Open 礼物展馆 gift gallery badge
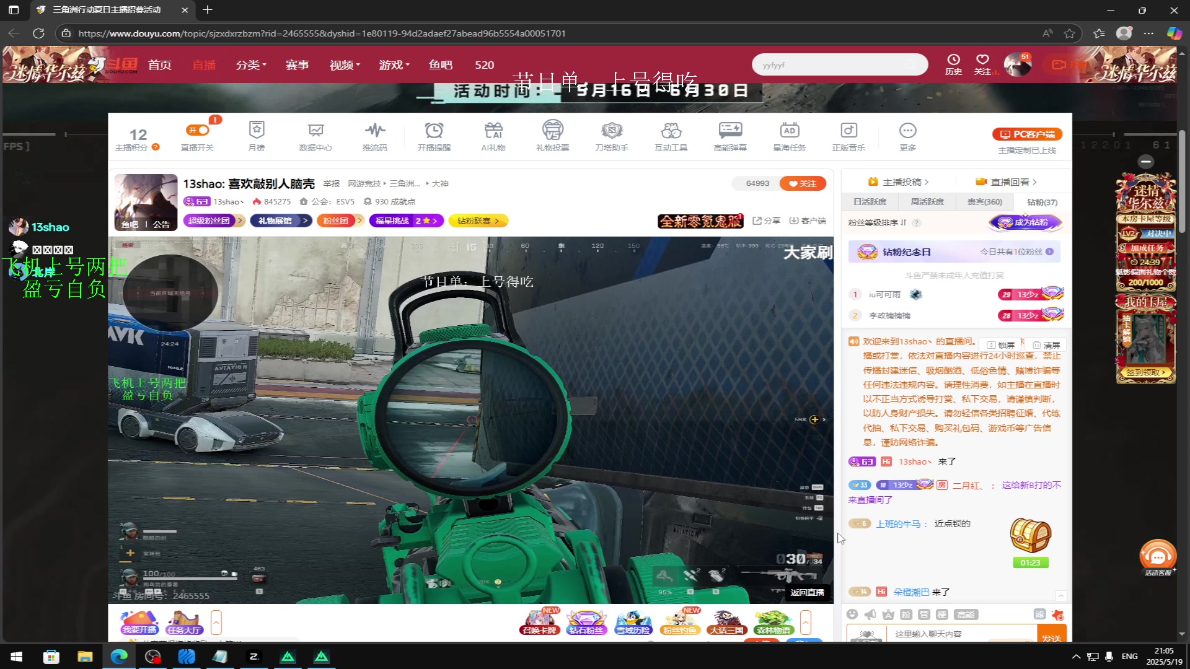Viewport: 1190px width, 669px height. [x=281, y=221]
